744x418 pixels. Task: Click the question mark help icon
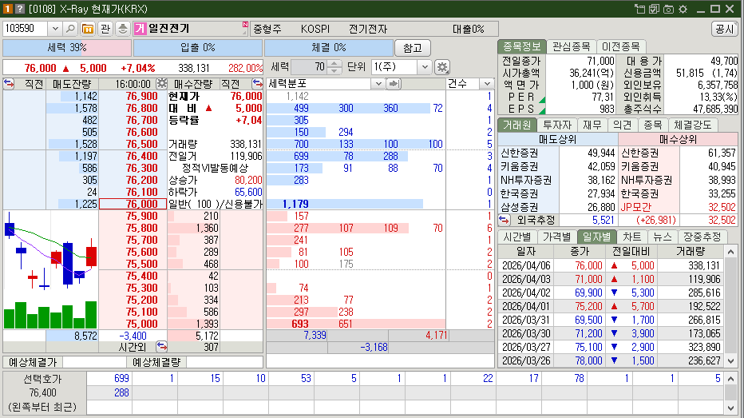(19, 9)
